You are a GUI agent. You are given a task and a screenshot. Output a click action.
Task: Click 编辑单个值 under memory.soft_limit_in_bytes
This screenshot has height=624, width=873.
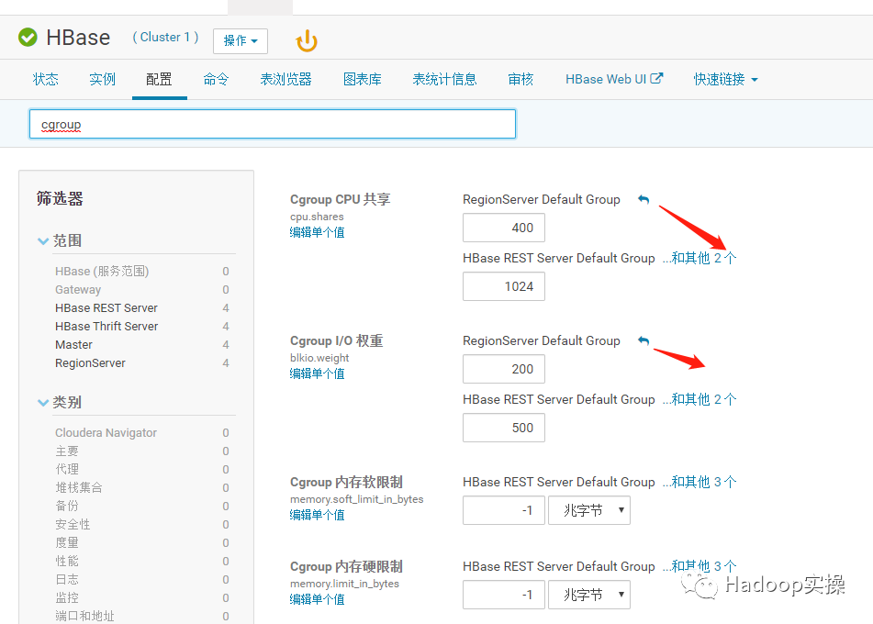pos(318,516)
